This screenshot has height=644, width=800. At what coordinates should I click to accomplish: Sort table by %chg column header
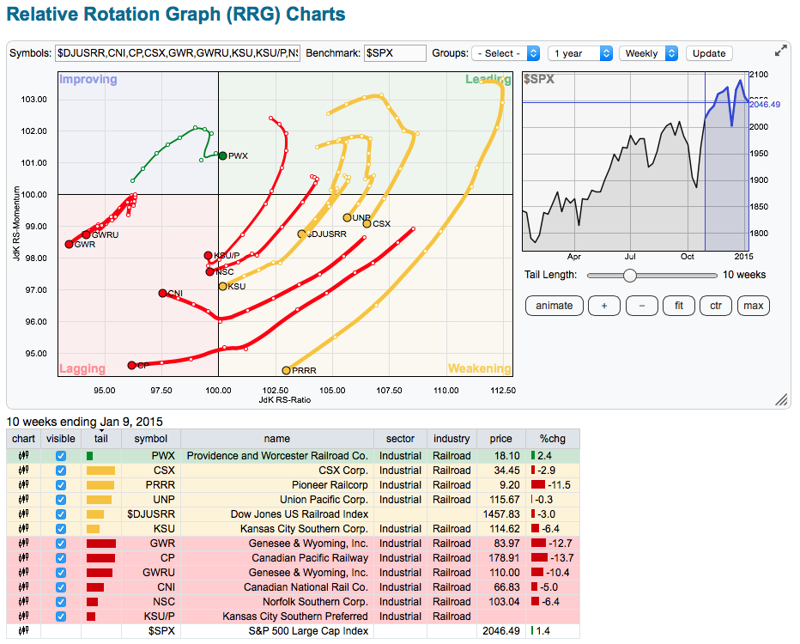click(553, 438)
